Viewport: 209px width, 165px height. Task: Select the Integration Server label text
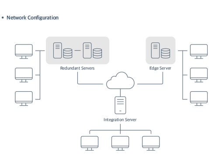pos(120,120)
